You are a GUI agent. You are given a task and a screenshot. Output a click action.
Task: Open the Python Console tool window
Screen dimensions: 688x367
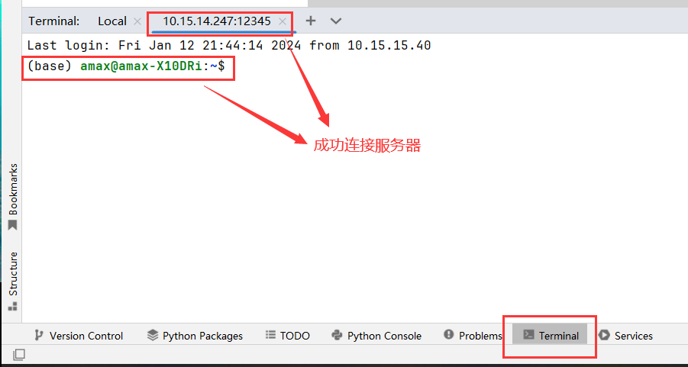376,336
